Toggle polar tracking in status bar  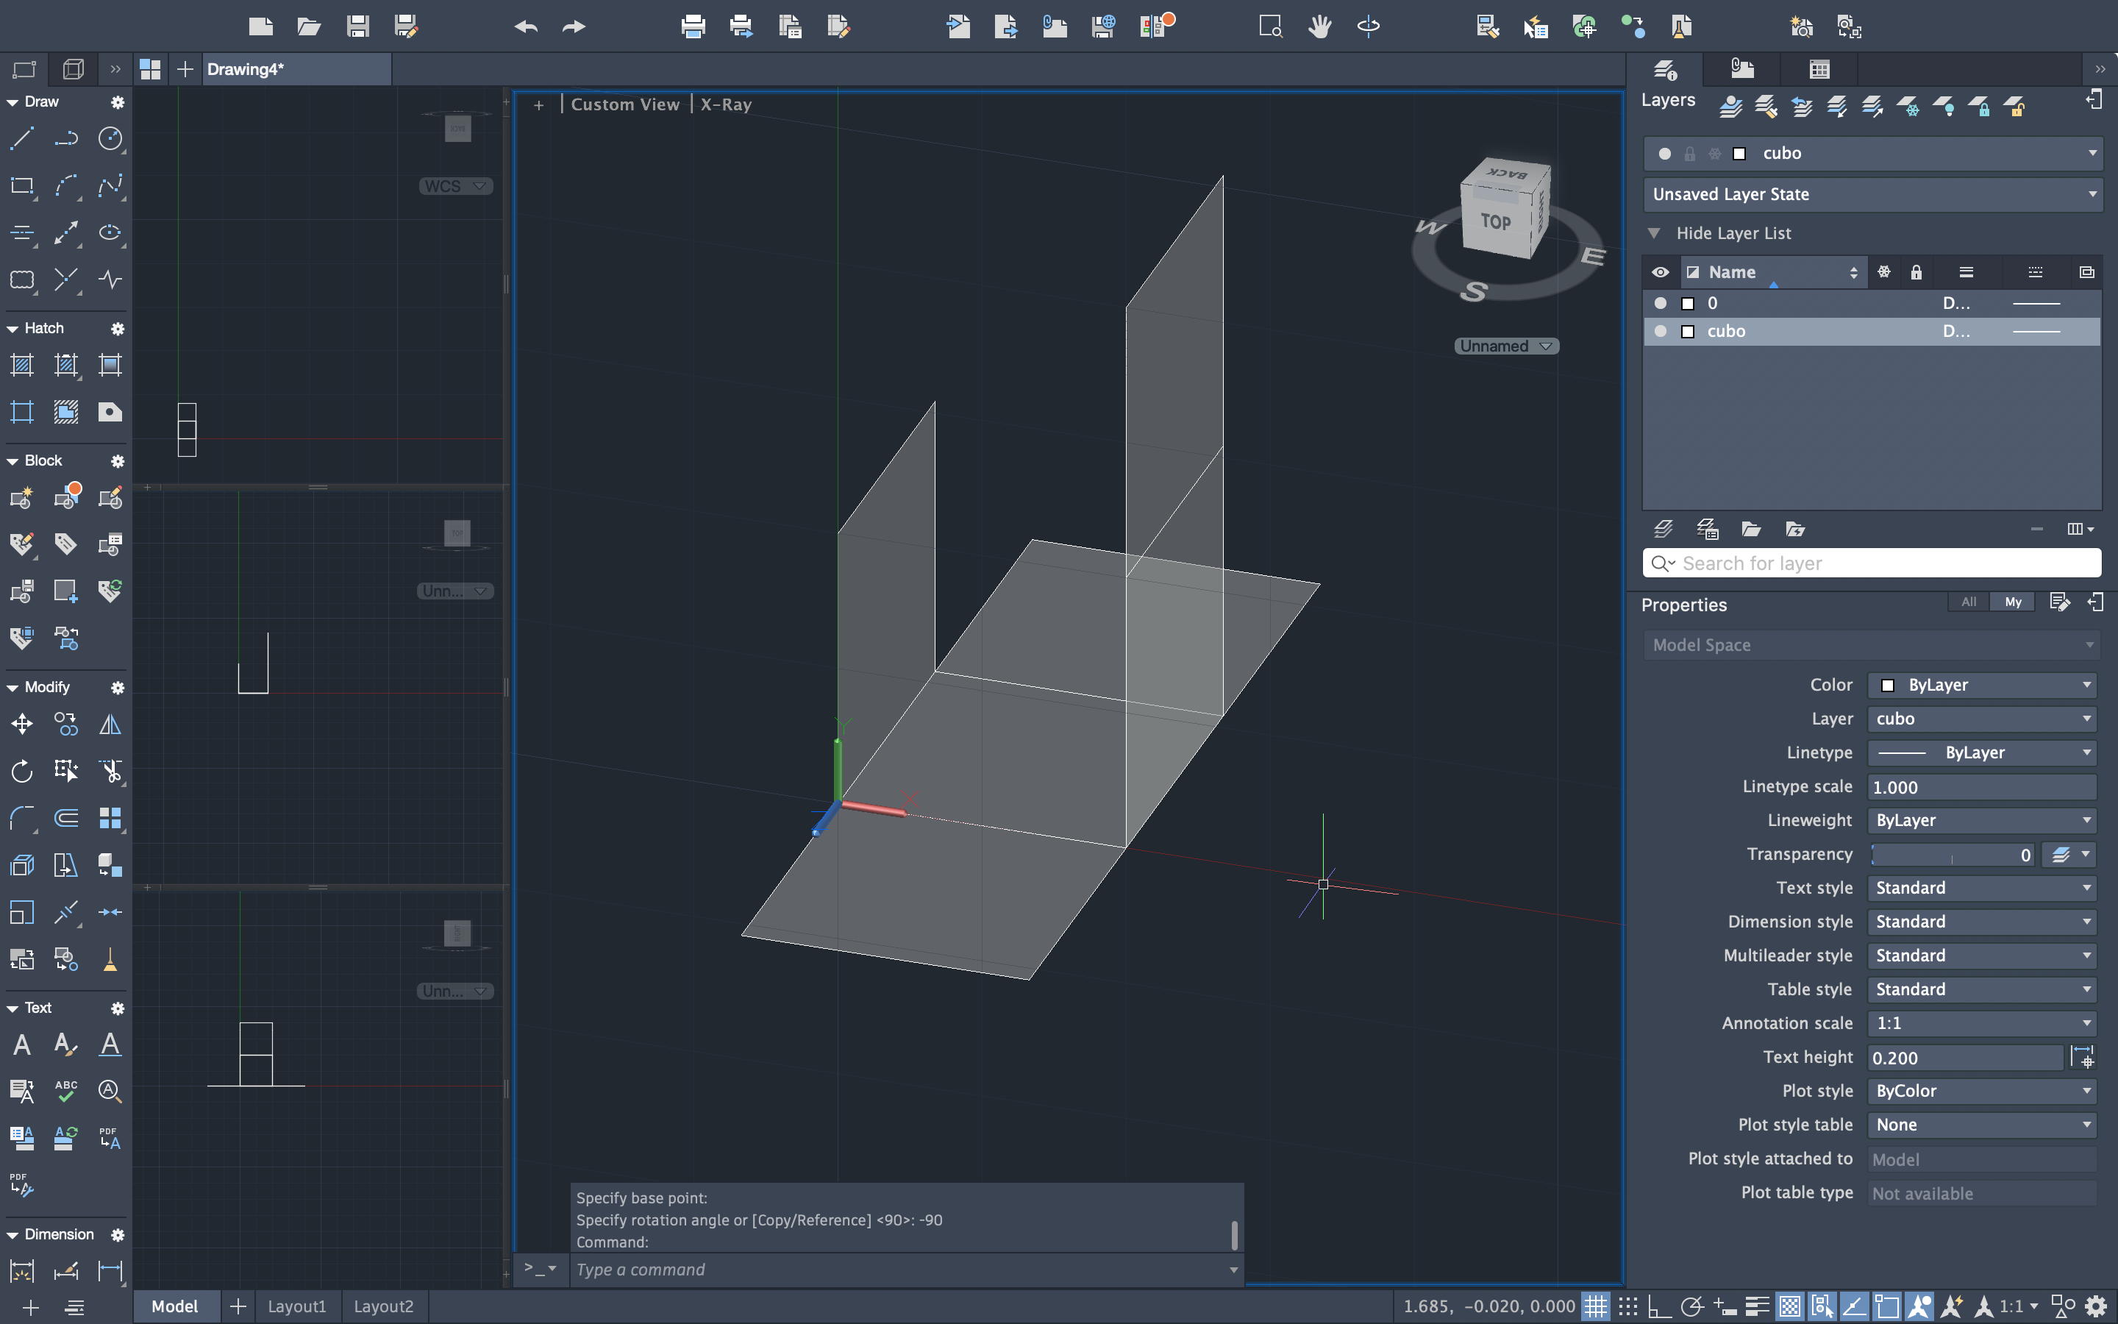pos(1691,1306)
